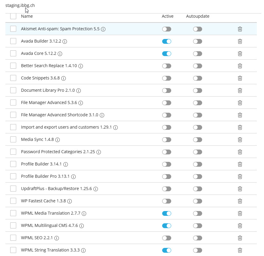Remove Avada Core using its trash icon
264x256 pixels.
pos(240,54)
